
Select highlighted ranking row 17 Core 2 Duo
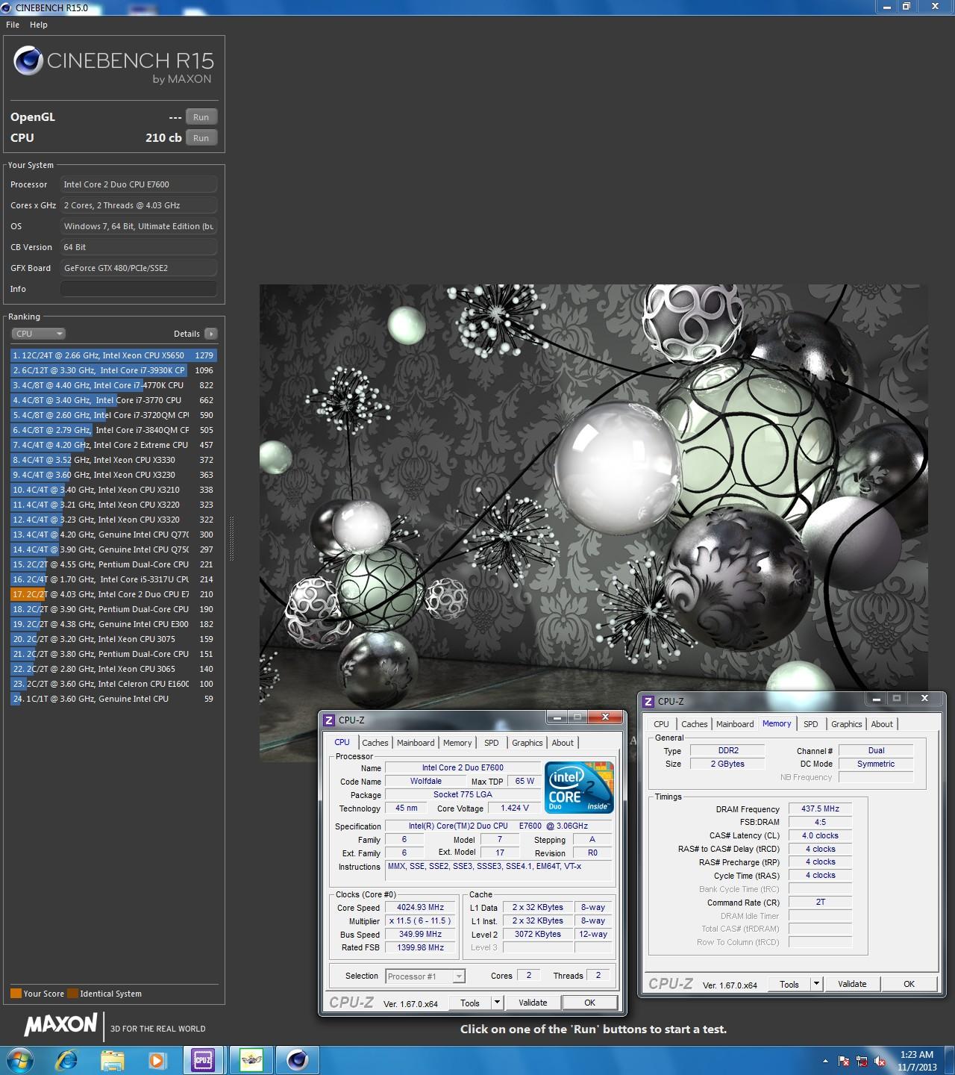(113, 594)
